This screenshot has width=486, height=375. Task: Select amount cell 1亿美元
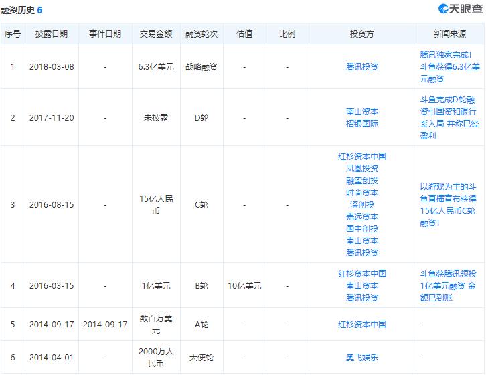click(x=156, y=286)
